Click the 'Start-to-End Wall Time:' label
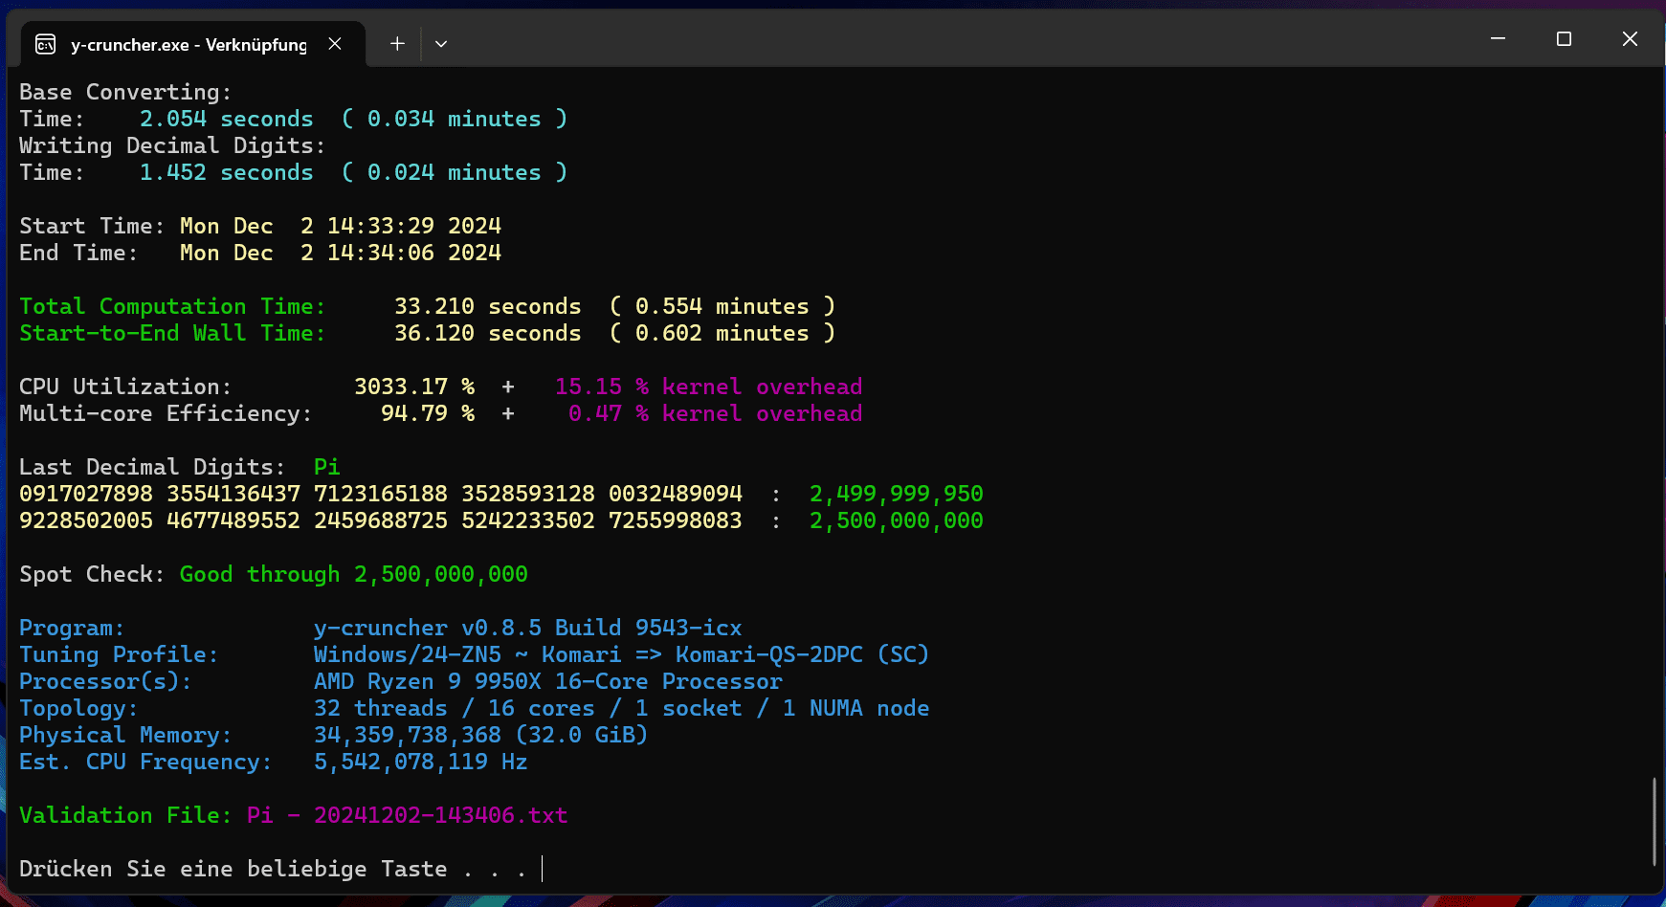Screen dimensions: 1666x907 (172, 333)
